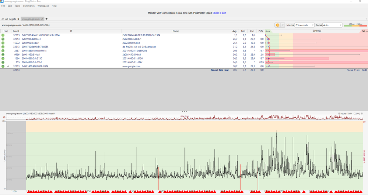Image resolution: width=368 pixels, height=195 pixels.
Task: Click the 748 ms graph scale handle
Action: coord(364,31)
